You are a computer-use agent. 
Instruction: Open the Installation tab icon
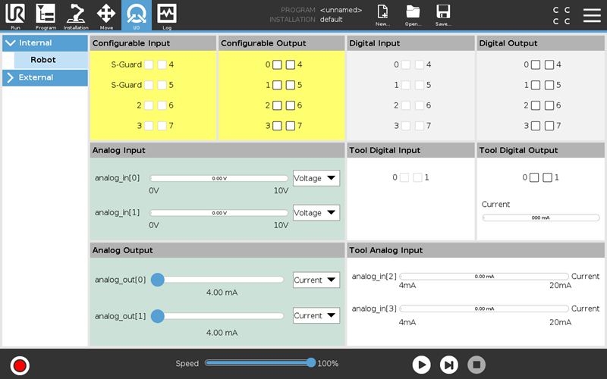(76, 15)
